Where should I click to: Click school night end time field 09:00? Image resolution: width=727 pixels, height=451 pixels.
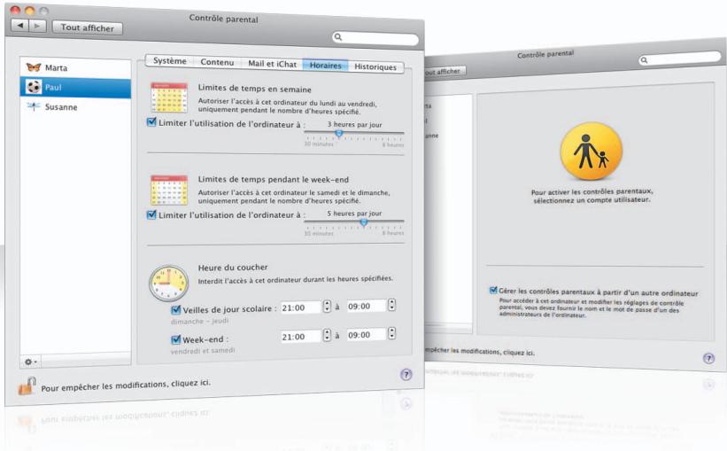coord(367,307)
